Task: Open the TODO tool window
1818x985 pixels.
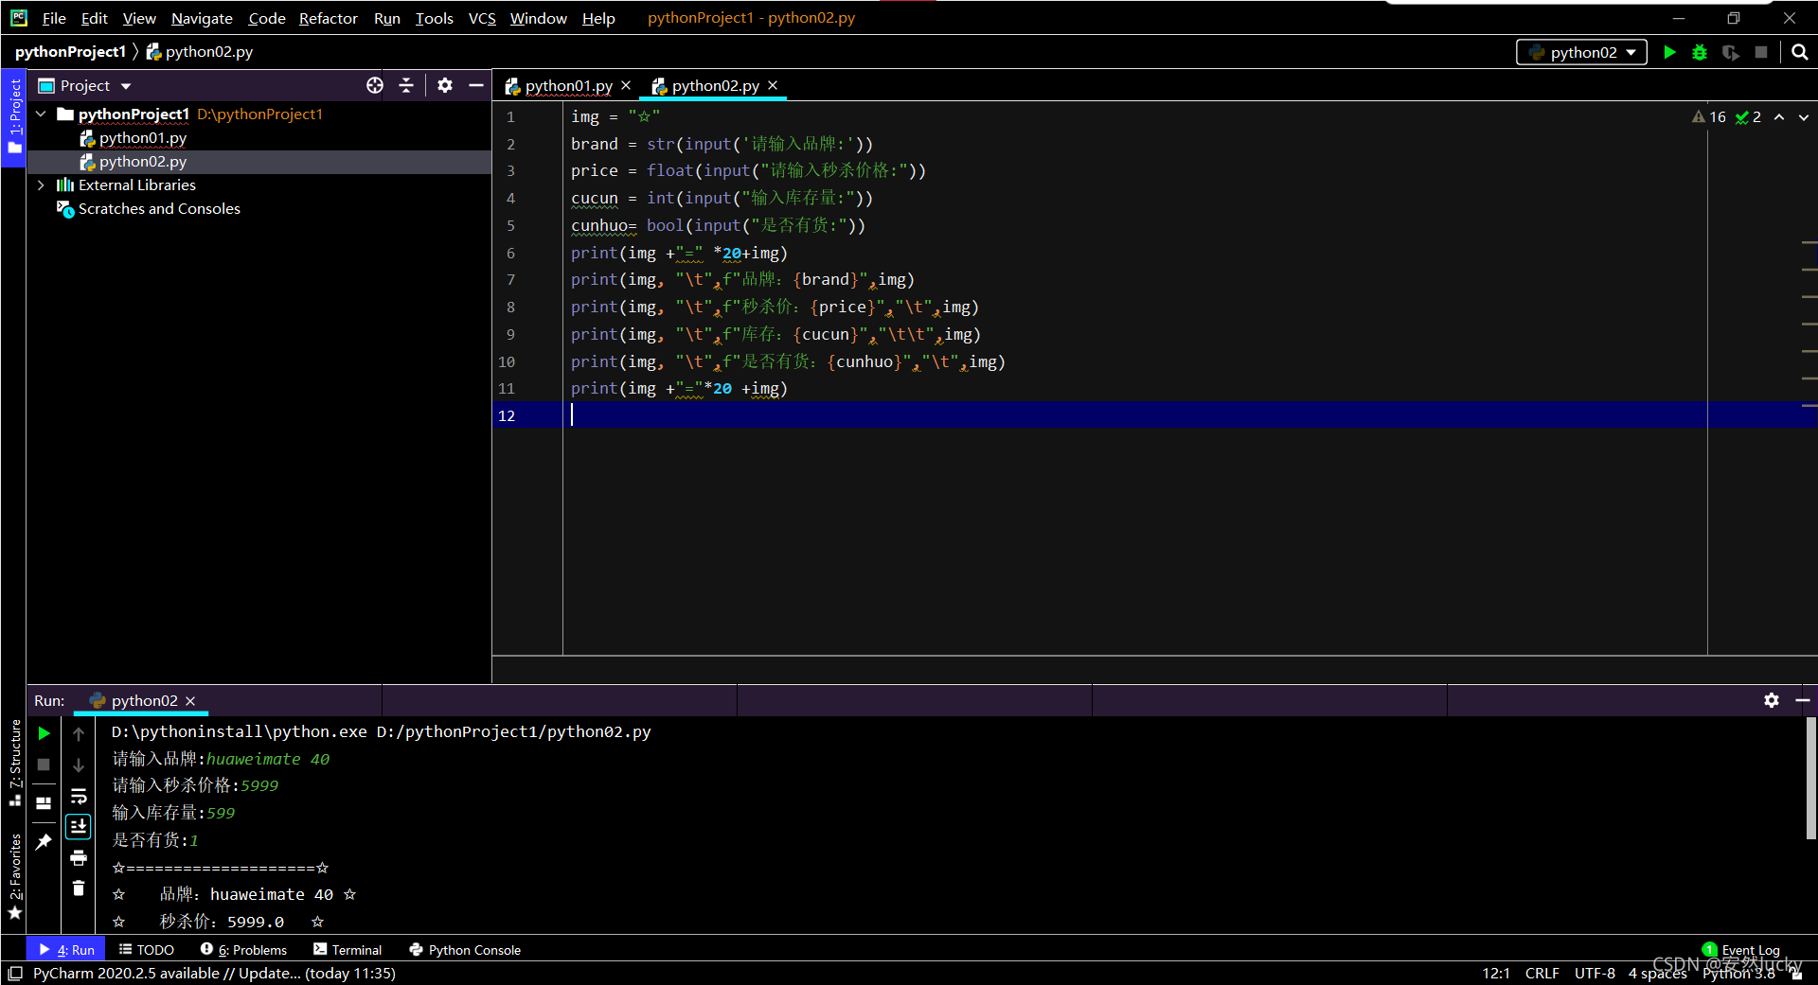Action: tap(147, 950)
